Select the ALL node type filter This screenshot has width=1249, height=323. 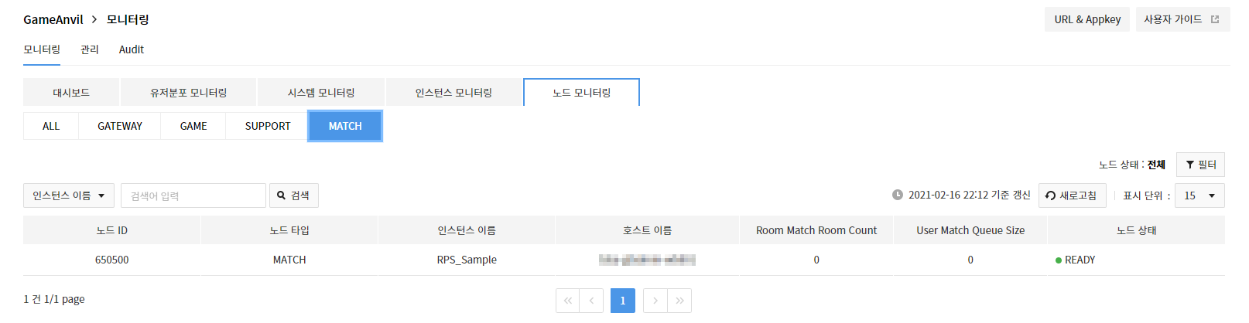coord(51,126)
